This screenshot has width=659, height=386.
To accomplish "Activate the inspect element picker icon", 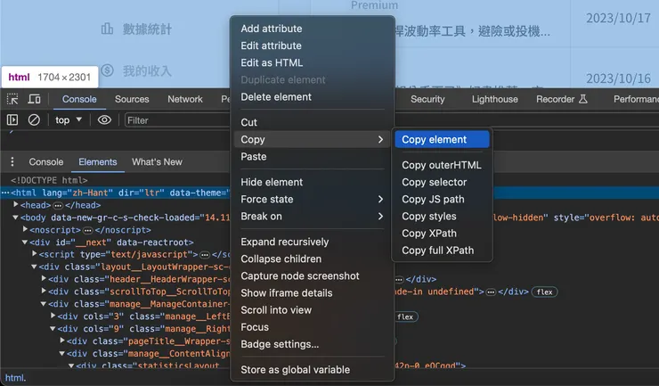I will (x=12, y=99).
